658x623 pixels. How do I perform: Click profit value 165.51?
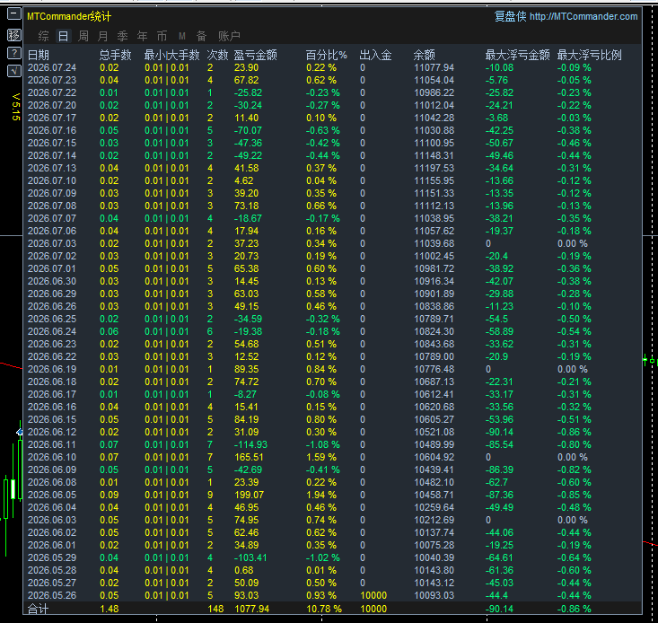click(x=249, y=457)
